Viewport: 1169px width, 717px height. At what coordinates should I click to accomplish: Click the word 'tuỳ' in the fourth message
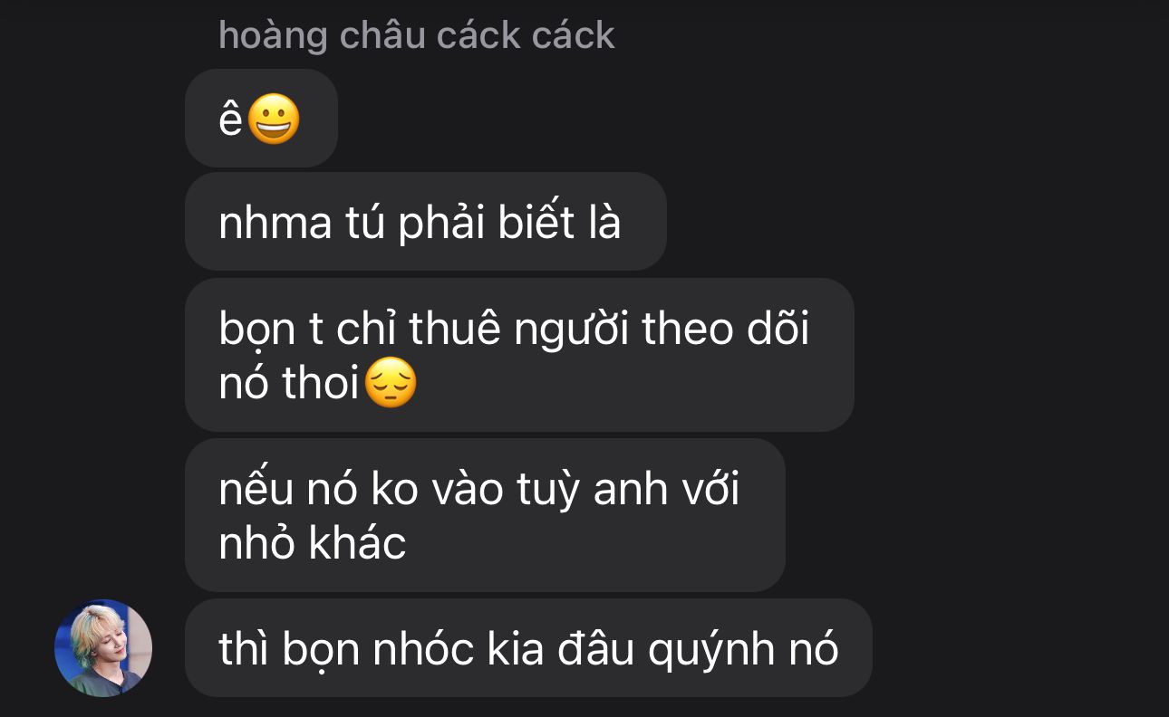click(549, 491)
